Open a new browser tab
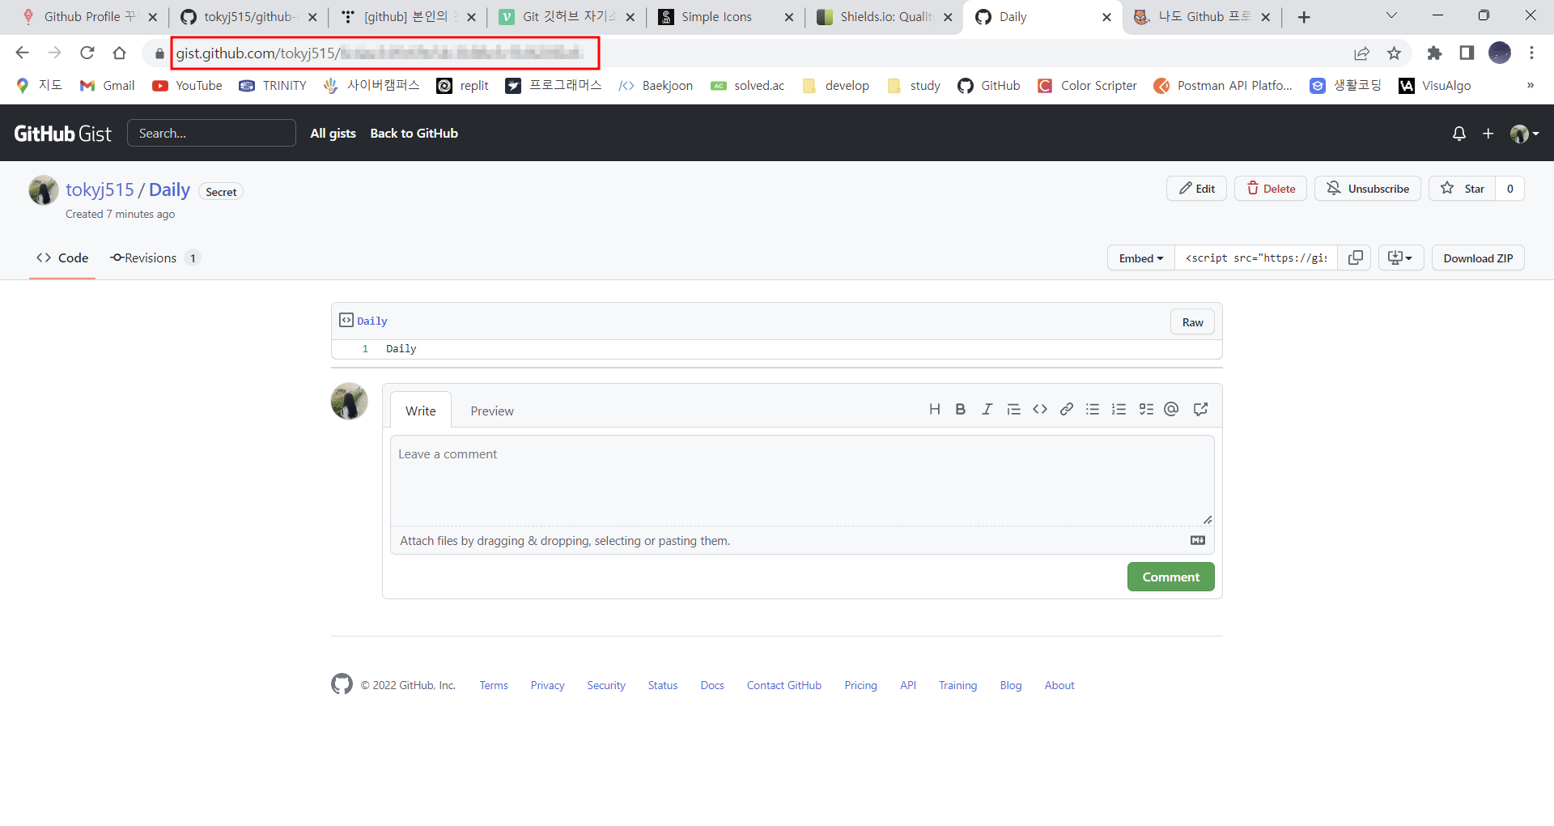 (x=1304, y=17)
